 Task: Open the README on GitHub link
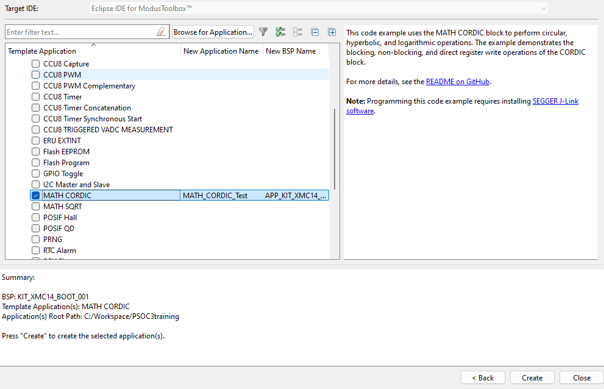tap(458, 82)
